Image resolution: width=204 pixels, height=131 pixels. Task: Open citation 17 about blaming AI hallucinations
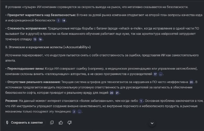[155, 74]
